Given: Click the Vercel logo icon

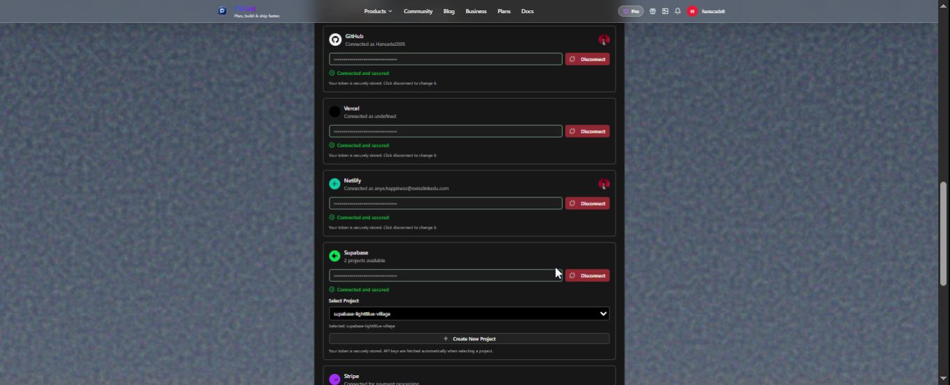Looking at the screenshot, I should tap(335, 111).
